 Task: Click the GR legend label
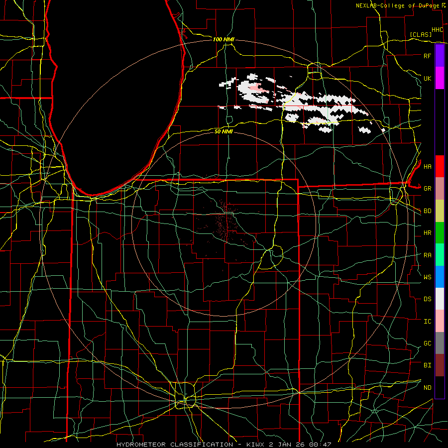[x=427, y=189]
